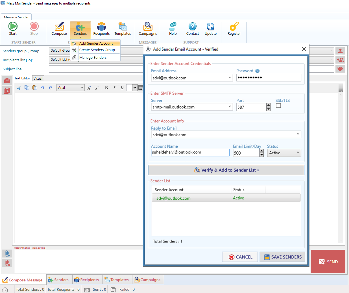The width and height of the screenshot is (349, 293).
Task: Toggle underline formatting
Action: tap(122, 88)
